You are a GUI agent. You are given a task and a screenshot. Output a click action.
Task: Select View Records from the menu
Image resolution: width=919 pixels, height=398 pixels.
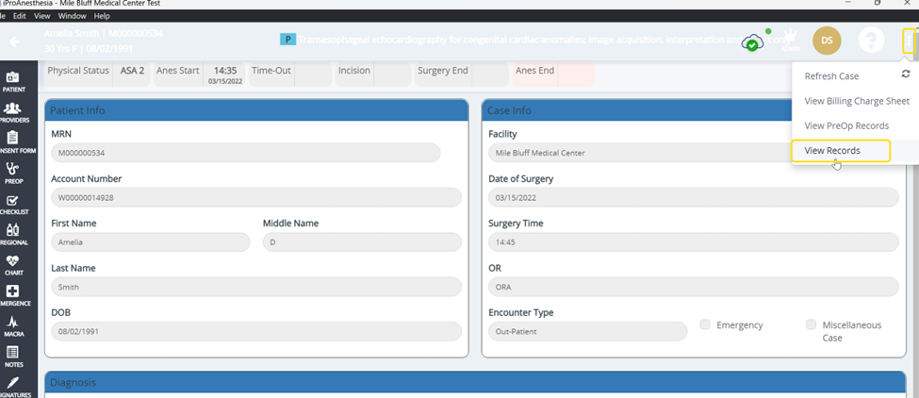(832, 151)
